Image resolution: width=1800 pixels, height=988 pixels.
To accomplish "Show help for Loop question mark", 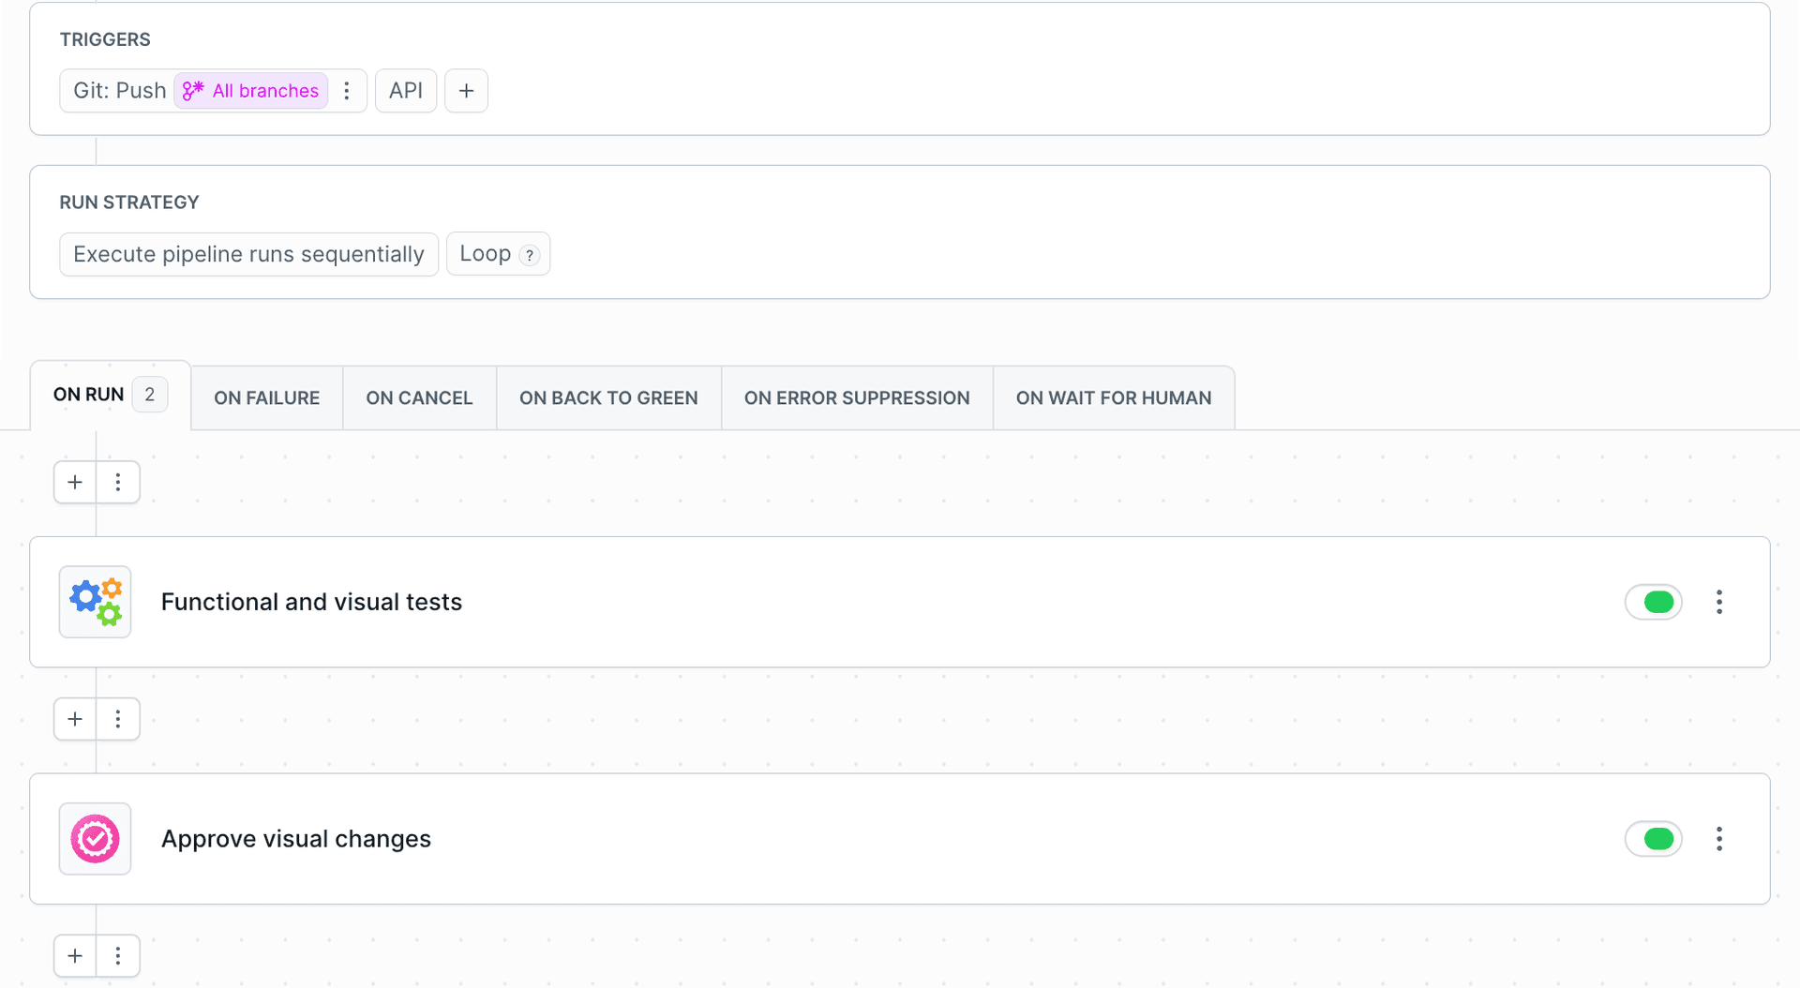I will (x=530, y=255).
